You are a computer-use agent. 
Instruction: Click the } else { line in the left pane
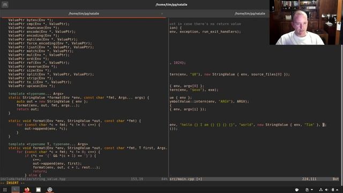click(x=33, y=175)
